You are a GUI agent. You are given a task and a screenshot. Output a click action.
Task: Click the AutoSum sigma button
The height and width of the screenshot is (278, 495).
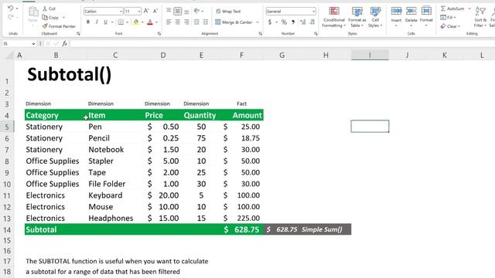click(x=452, y=8)
